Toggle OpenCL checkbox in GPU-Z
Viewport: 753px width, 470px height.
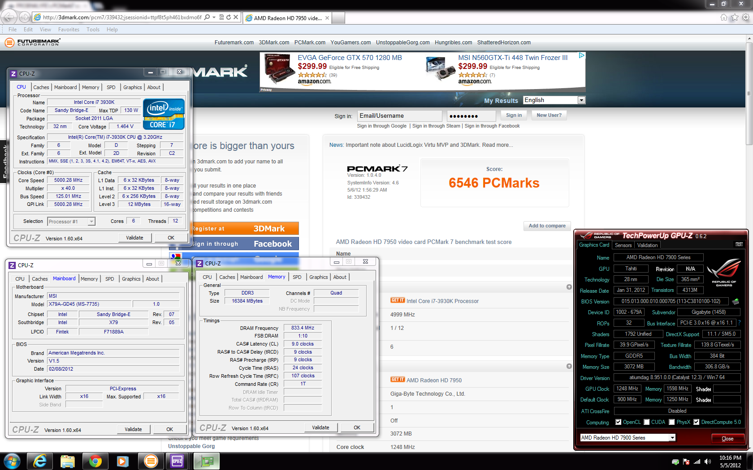[x=619, y=422]
